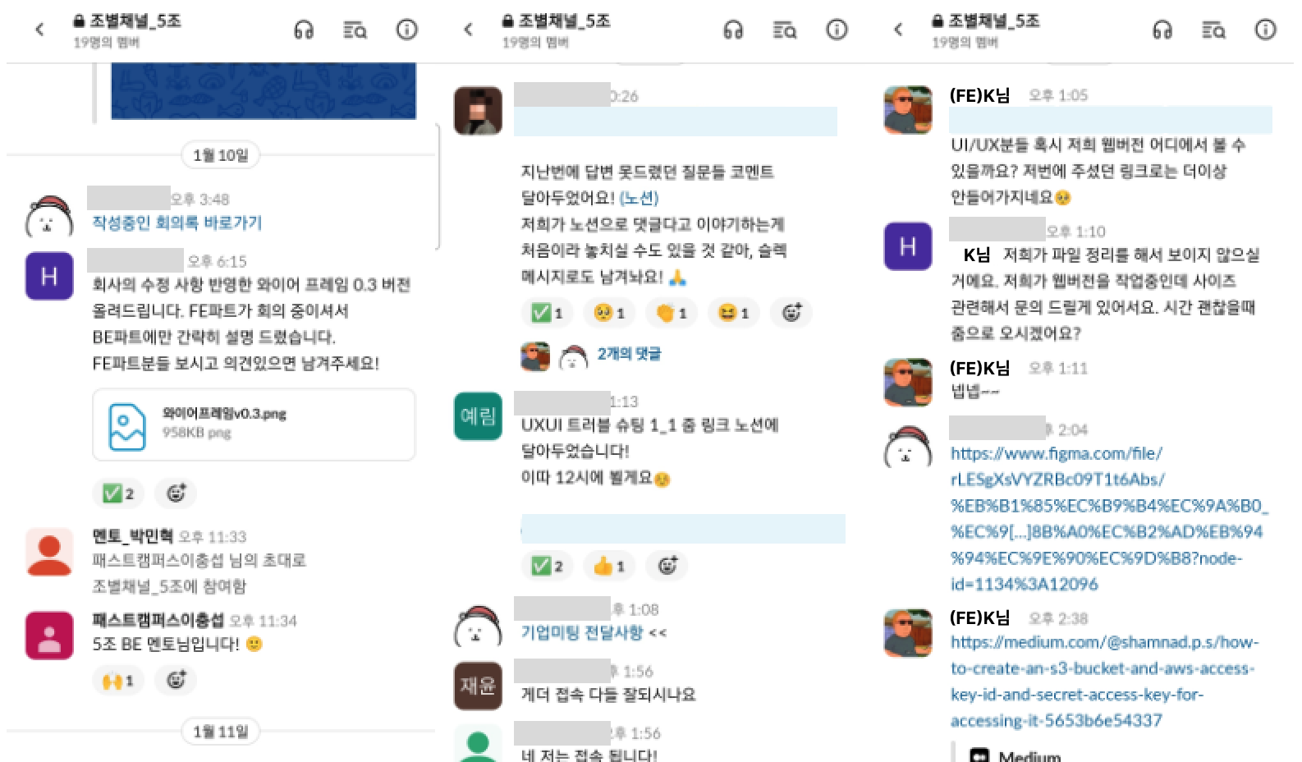Toggle the checkmark 1 reaction under Notion message
This screenshot has width=1302, height=762.
point(547,313)
